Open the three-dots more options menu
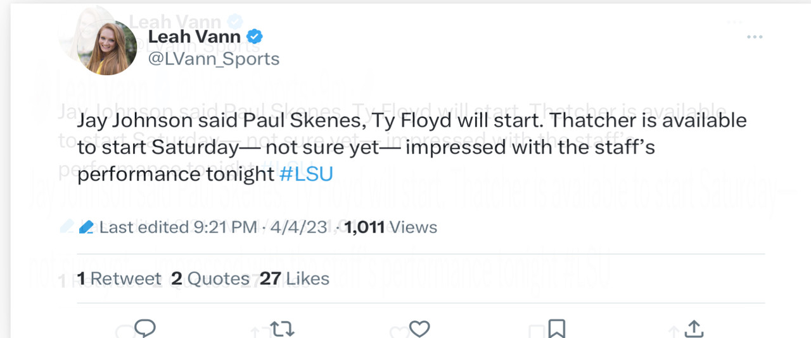Viewport: 811px width, 338px height. [755, 37]
